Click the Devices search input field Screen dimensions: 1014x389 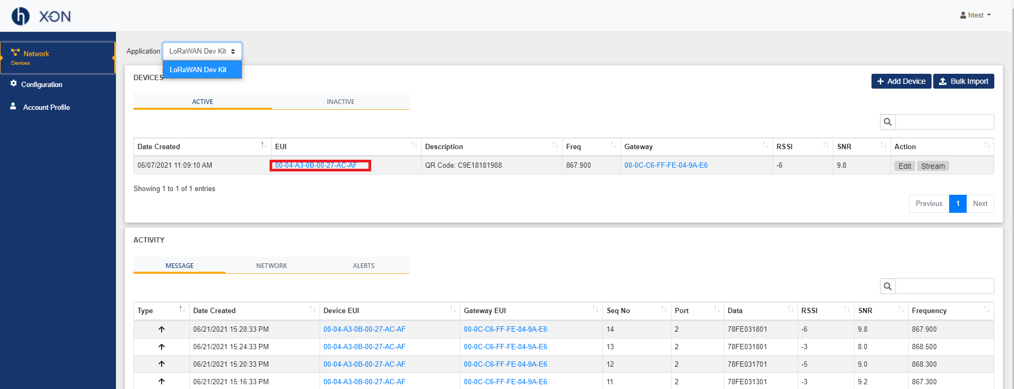click(944, 122)
